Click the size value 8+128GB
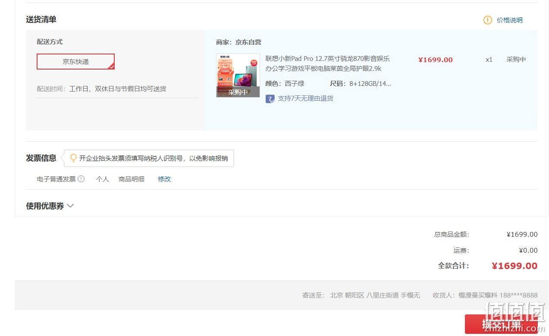The height and width of the screenshot is (336, 549). coord(370,83)
